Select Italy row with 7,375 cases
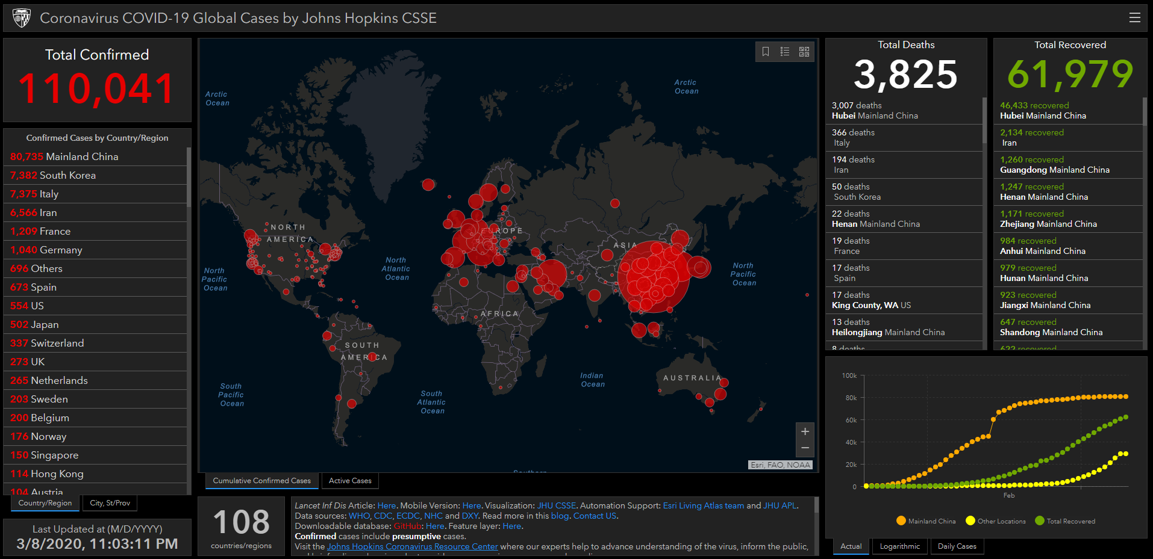 pos(96,194)
